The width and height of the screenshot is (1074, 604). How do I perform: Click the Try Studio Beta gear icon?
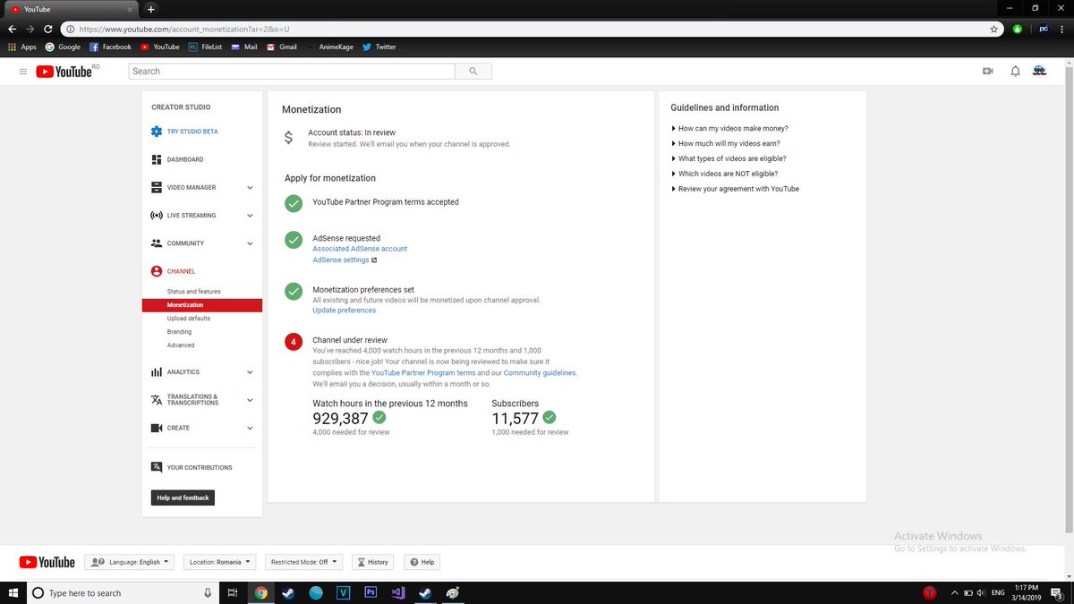[x=157, y=132]
